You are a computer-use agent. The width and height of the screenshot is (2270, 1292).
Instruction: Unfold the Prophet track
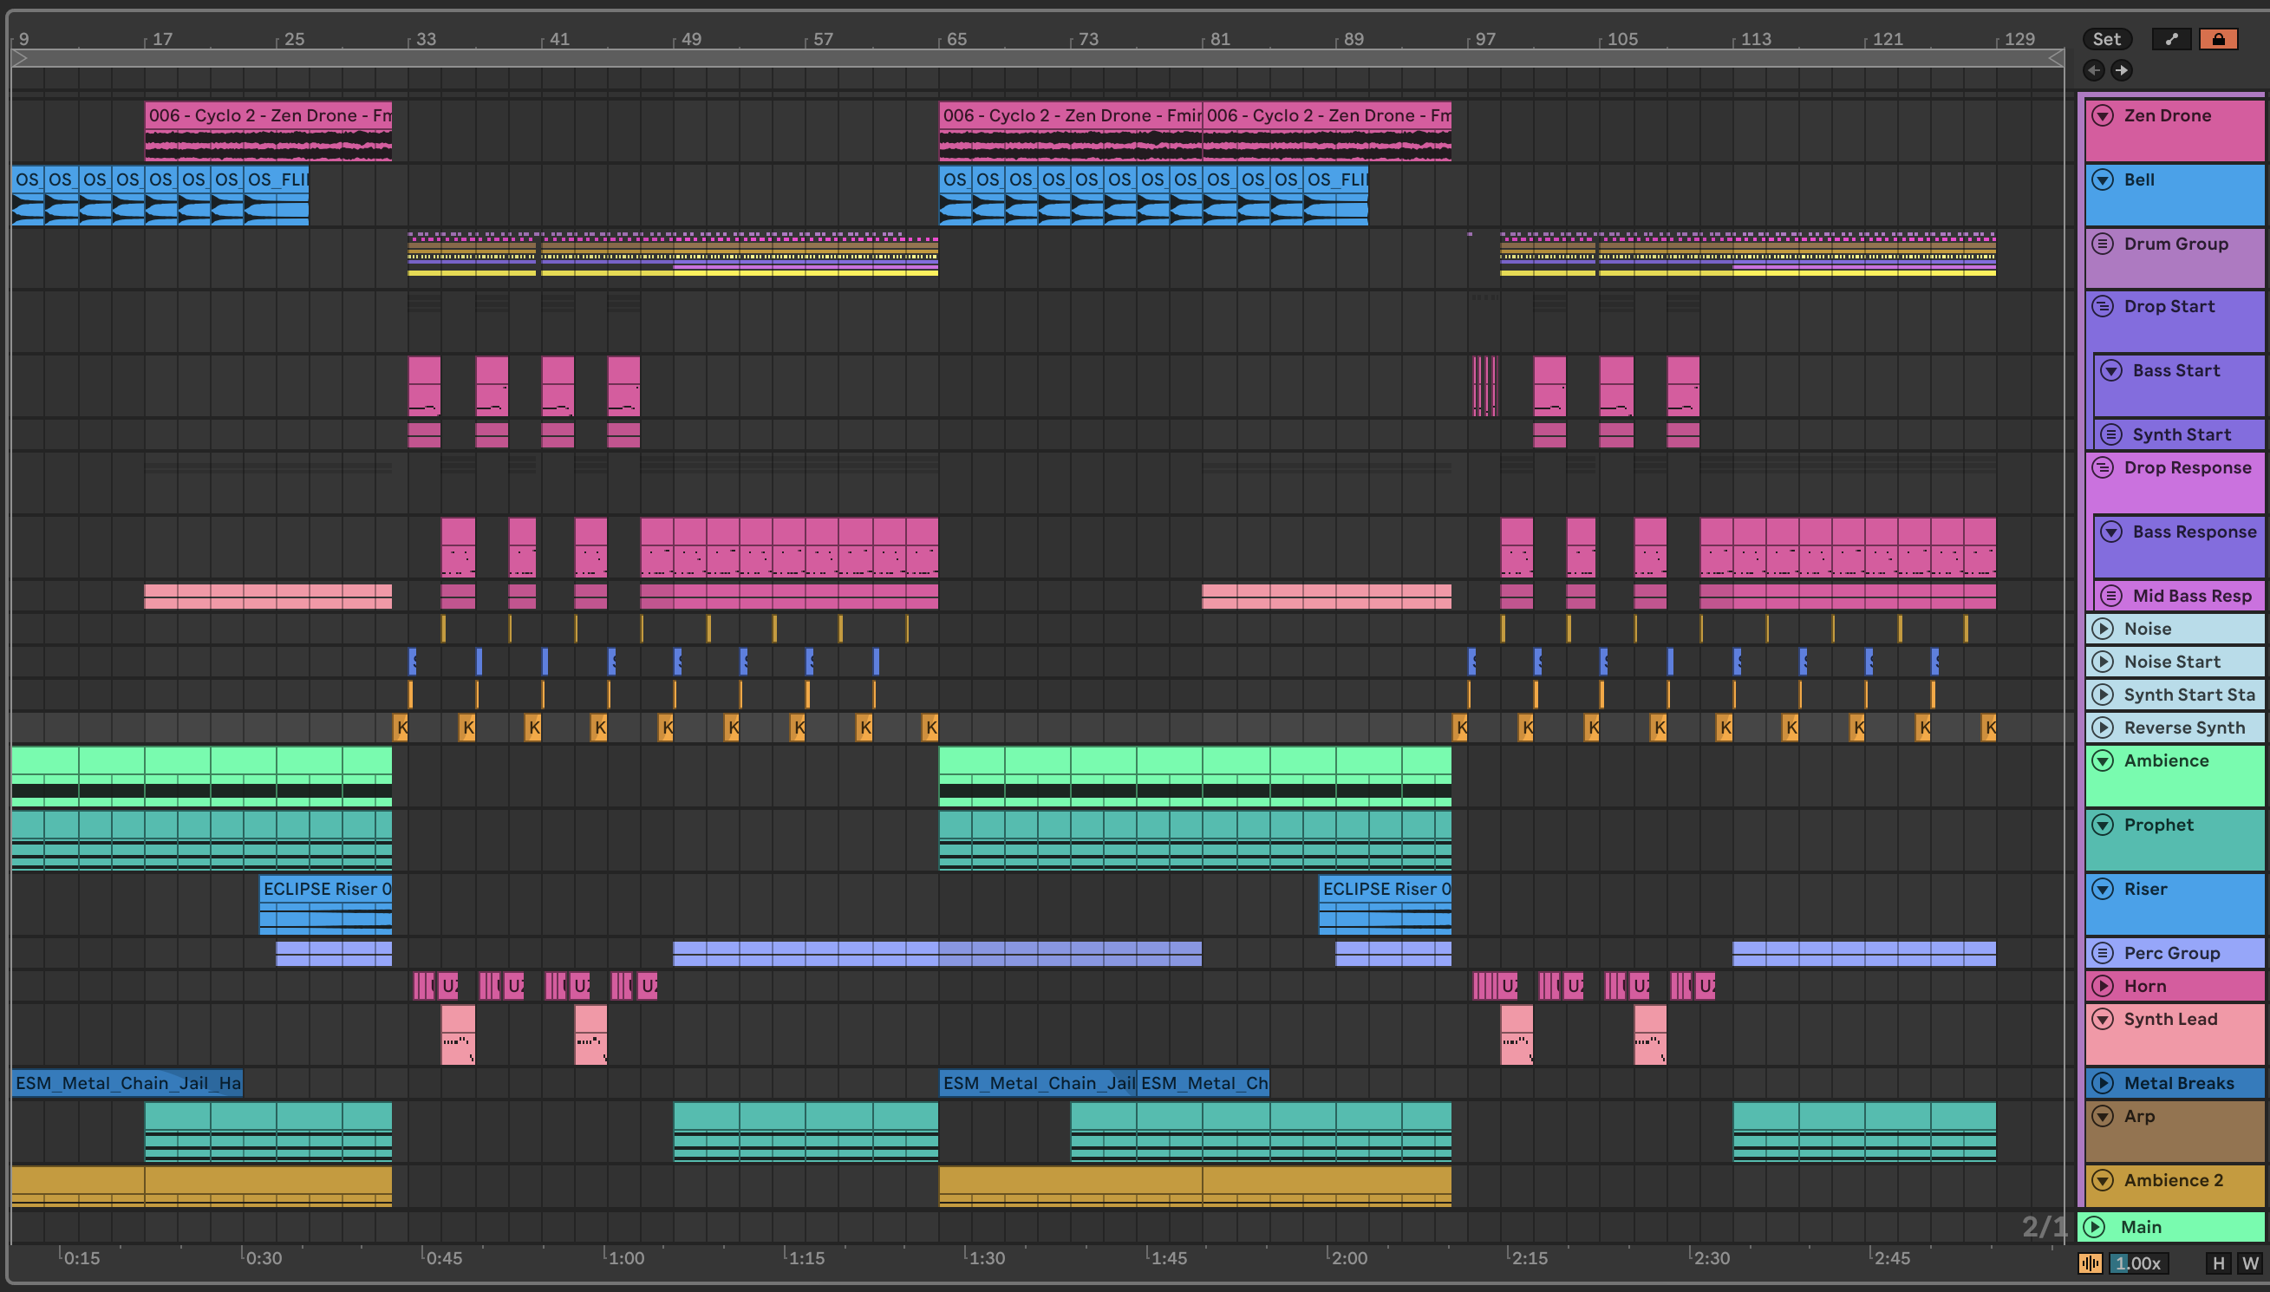point(2103,825)
